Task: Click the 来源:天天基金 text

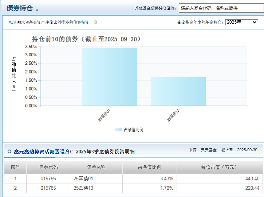Action: click(202, 150)
